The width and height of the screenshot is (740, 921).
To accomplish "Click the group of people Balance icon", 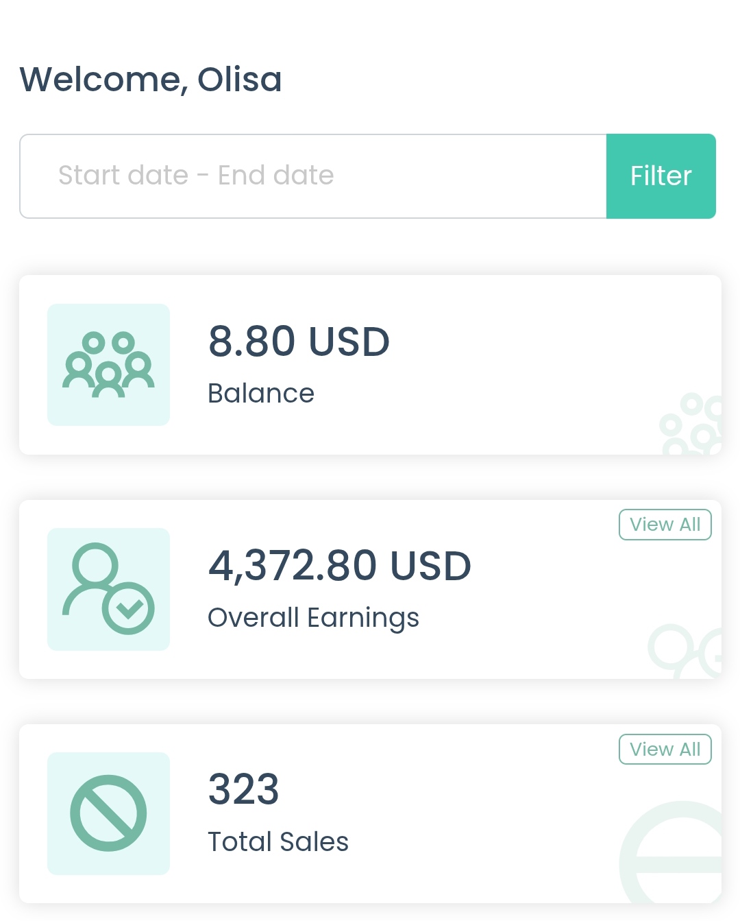I will pyautogui.click(x=108, y=365).
